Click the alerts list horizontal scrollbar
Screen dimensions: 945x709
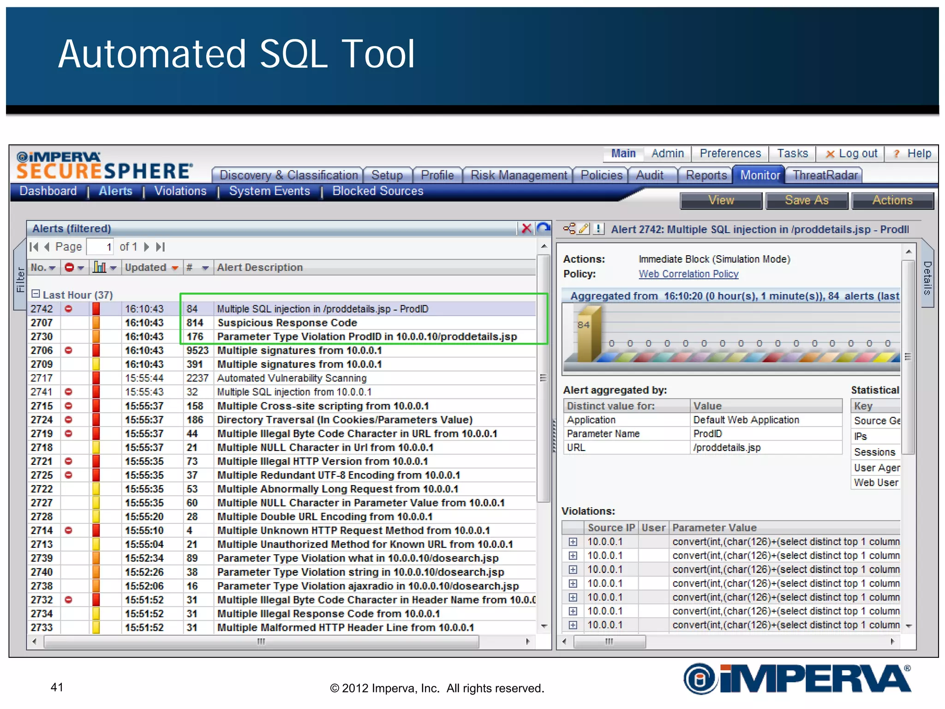click(x=261, y=642)
